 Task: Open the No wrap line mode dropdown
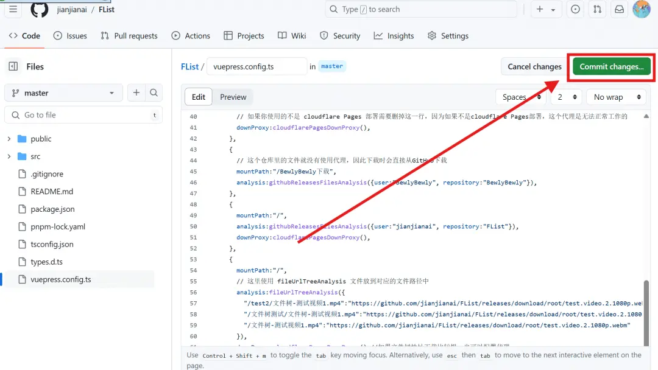point(615,97)
